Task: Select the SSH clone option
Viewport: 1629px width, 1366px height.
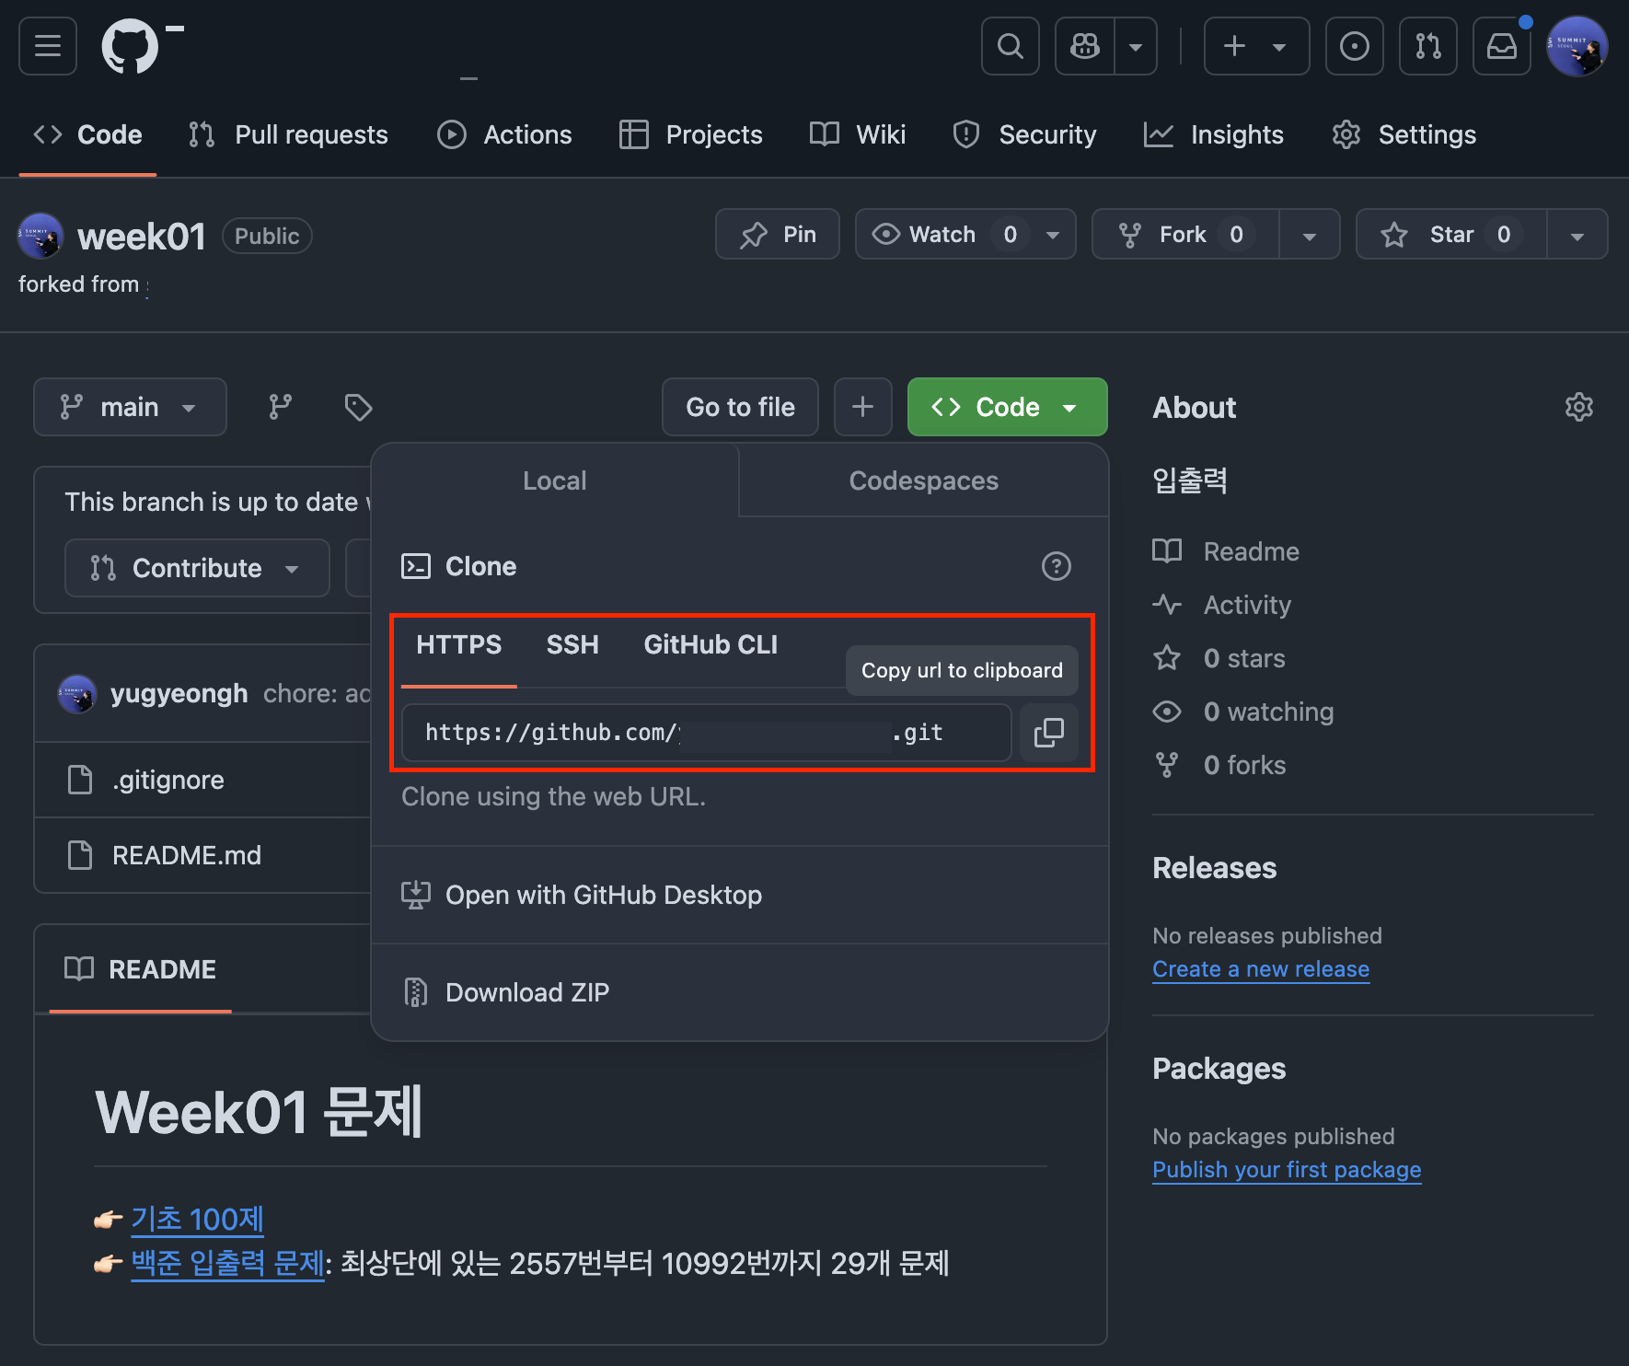Action: 572,644
